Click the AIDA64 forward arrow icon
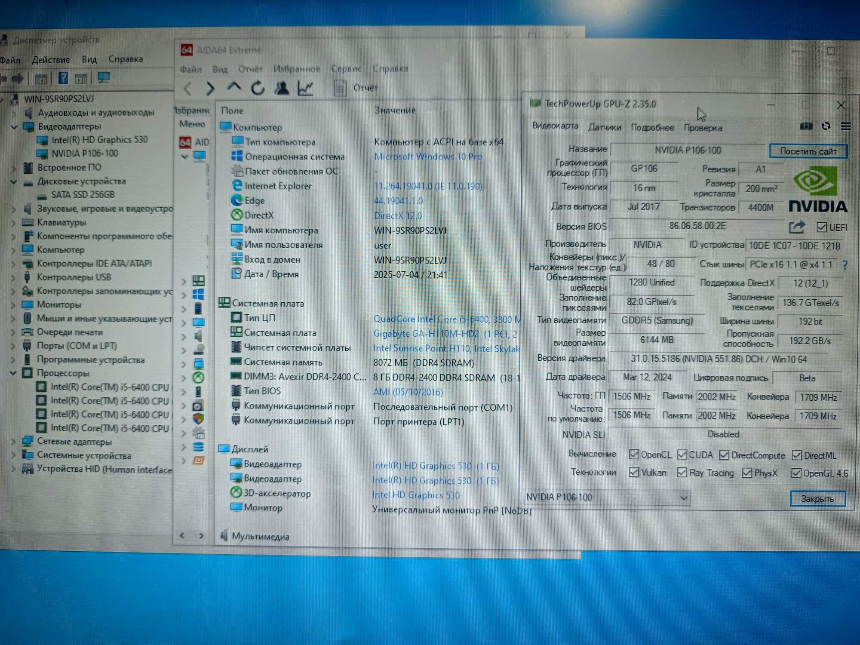The width and height of the screenshot is (860, 645). [210, 89]
